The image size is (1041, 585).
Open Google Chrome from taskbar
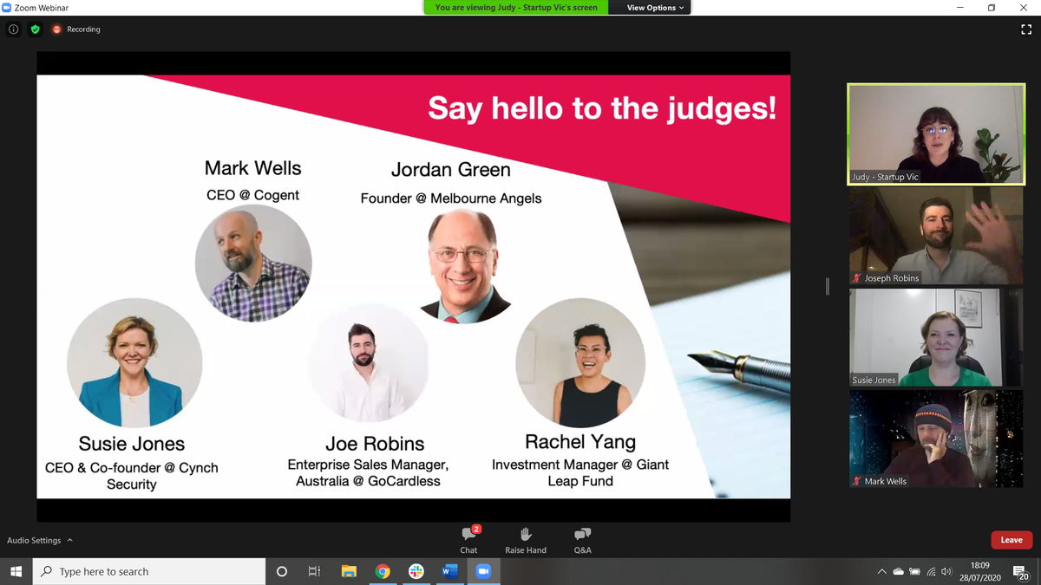tap(383, 571)
